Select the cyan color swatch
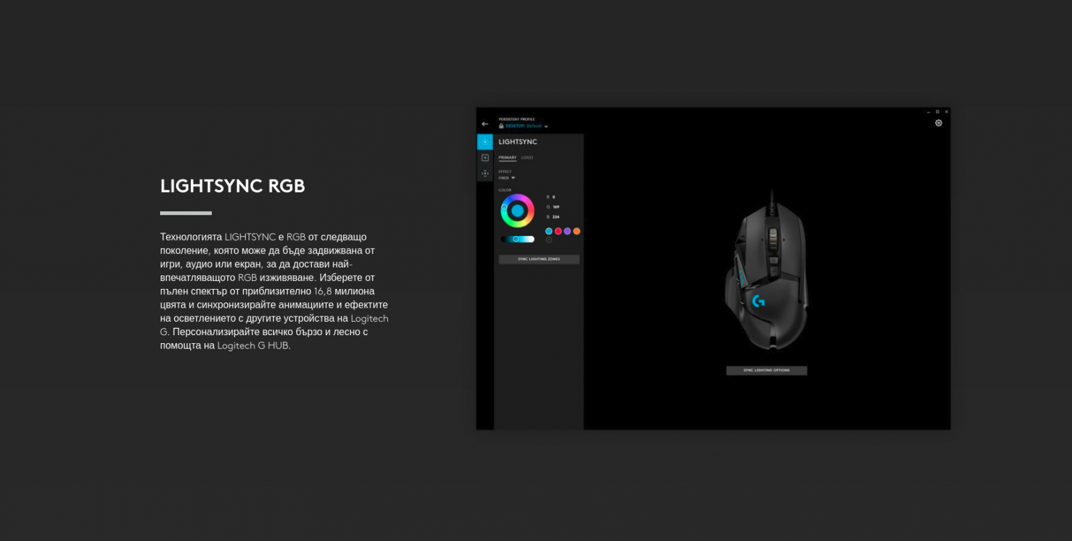The height and width of the screenshot is (541, 1072). pyautogui.click(x=549, y=231)
